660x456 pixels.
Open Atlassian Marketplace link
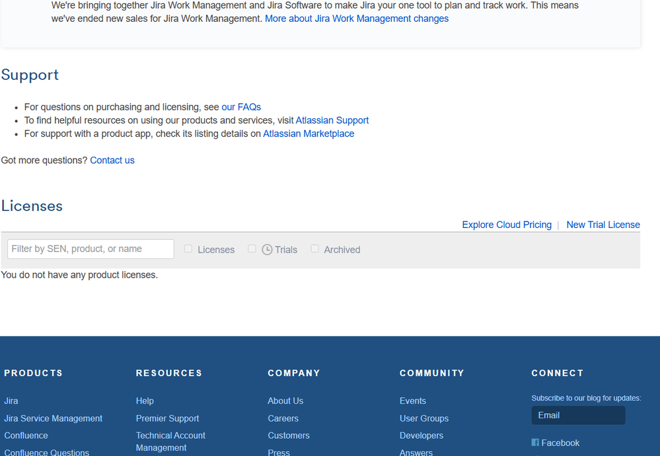309,134
